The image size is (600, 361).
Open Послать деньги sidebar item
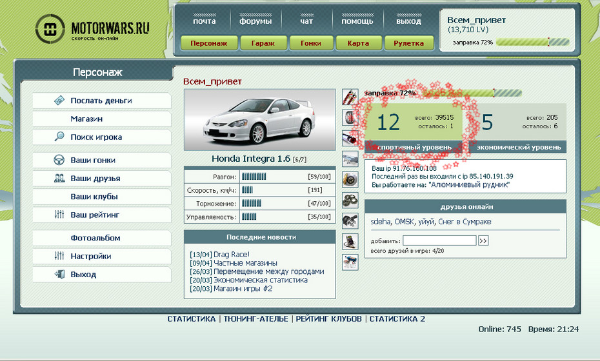click(102, 101)
